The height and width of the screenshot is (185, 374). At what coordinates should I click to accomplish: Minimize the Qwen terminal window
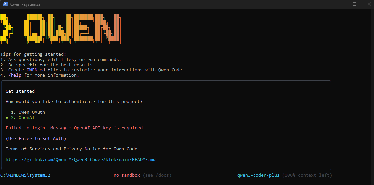(x=340, y=4)
